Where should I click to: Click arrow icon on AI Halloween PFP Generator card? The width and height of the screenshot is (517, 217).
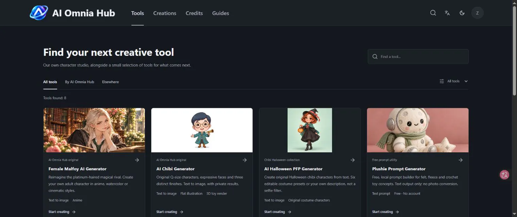click(x=353, y=160)
